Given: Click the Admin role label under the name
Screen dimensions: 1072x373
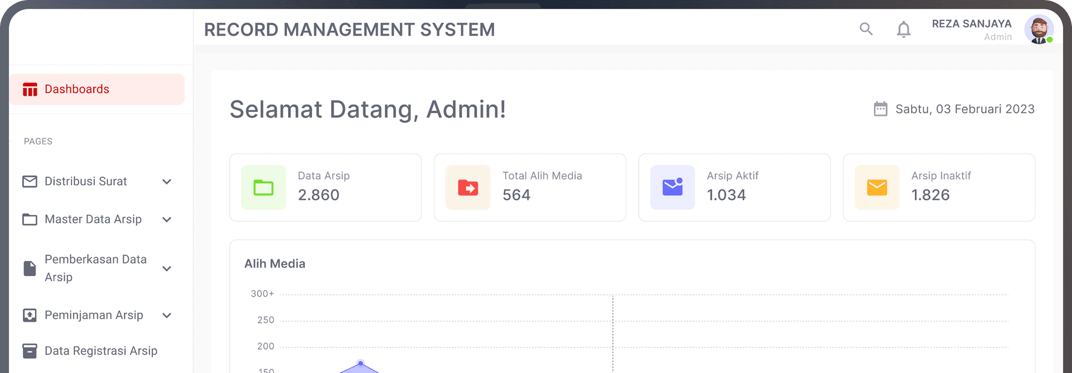Looking at the screenshot, I should click(x=998, y=37).
